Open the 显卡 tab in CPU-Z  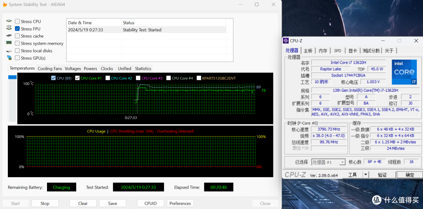[352, 51]
